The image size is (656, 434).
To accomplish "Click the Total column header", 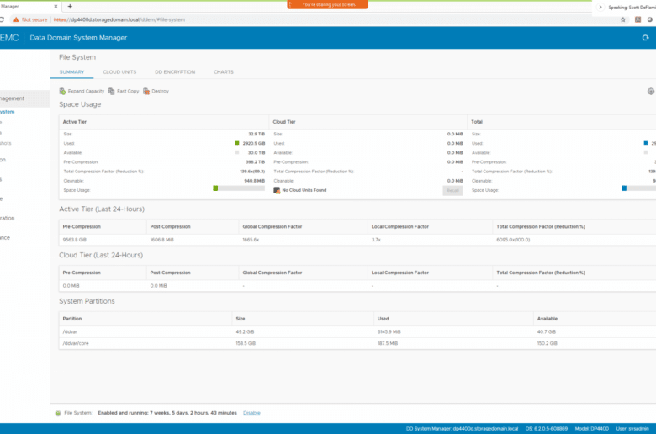I will tap(477, 122).
